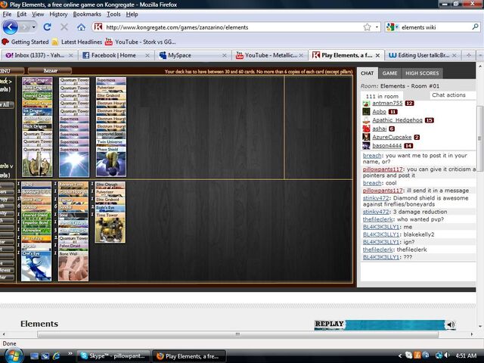Click the speaker icon beside the REPLAY banner
The width and height of the screenshot is (484, 363).
tap(450, 324)
